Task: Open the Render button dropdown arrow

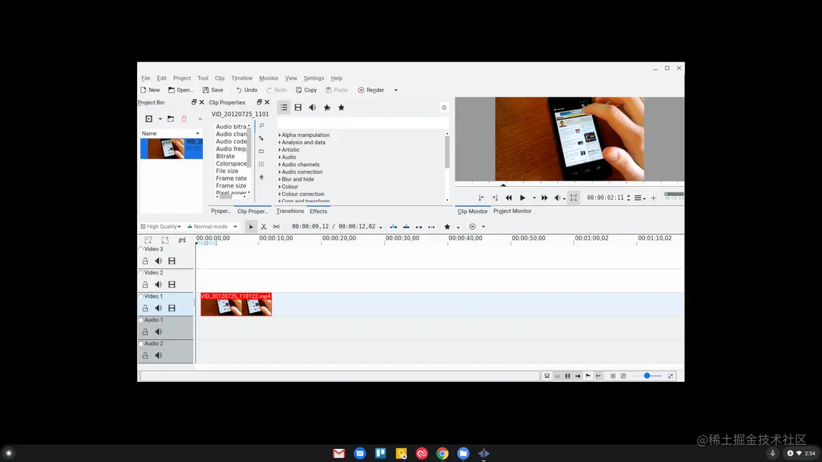Action: click(396, 90)
